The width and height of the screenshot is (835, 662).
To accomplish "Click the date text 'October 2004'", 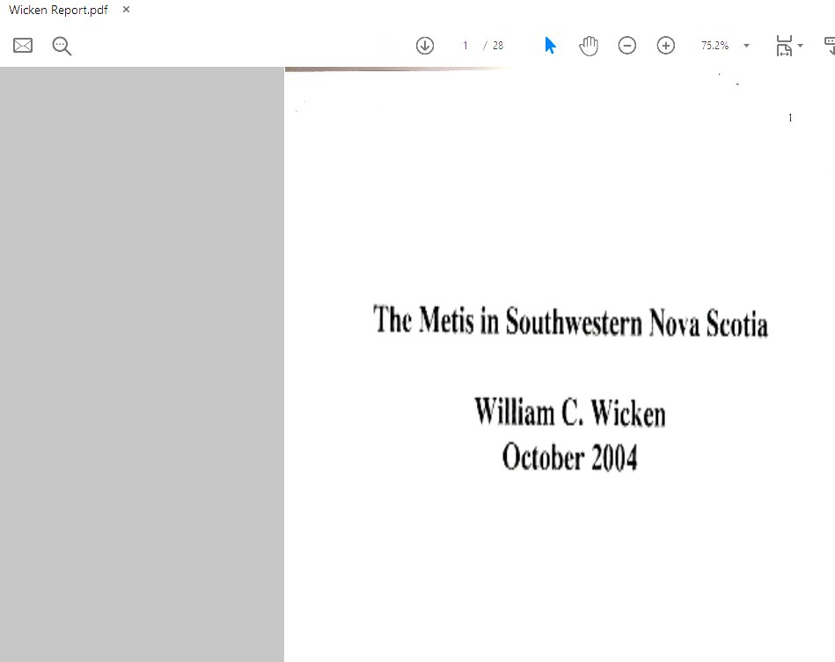I will point(569,456).
